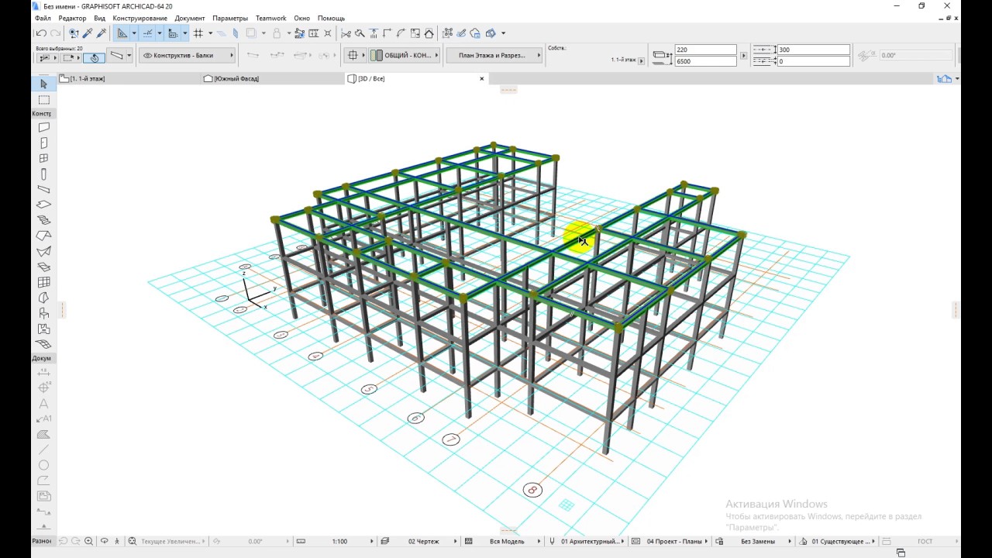992x558 pixels.
Task: Open the Конструирование menu
Action: pyautogui.click(x=139, y=18)
